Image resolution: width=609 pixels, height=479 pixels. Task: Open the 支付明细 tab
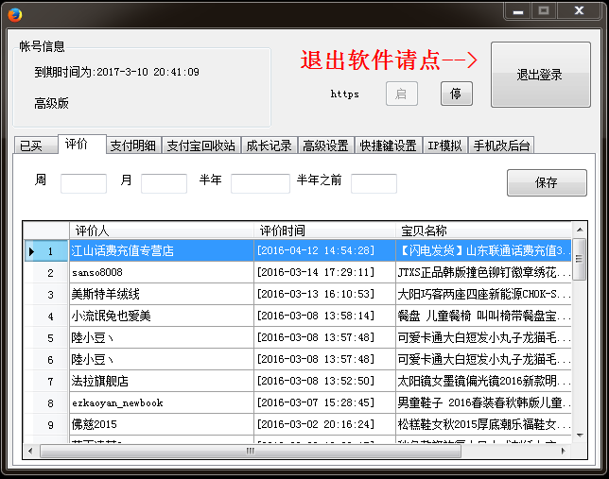132,145
